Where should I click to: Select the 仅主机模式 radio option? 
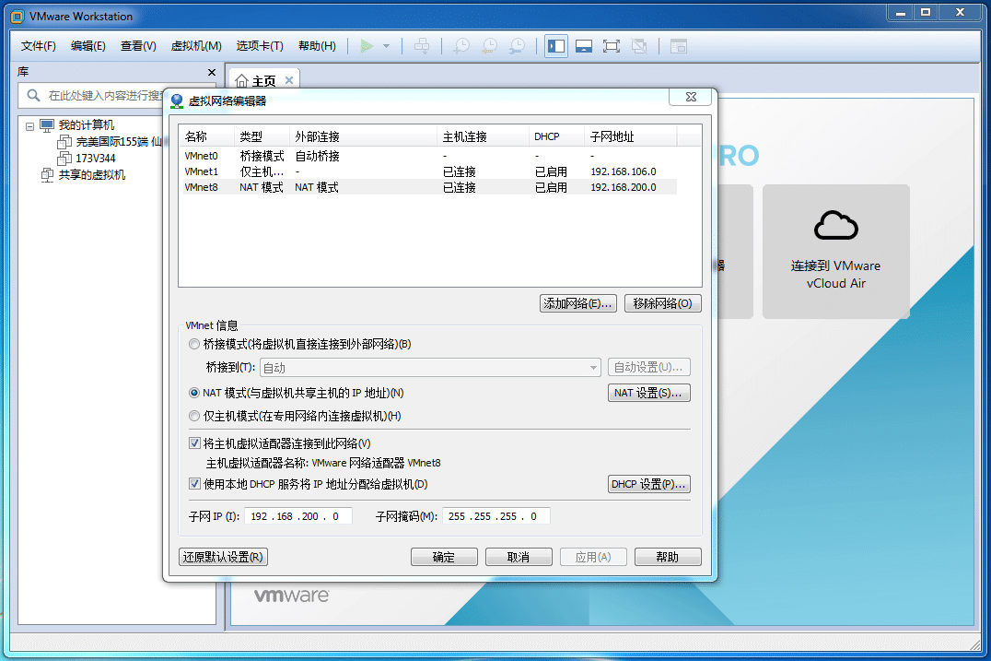(x=193, y=416)
